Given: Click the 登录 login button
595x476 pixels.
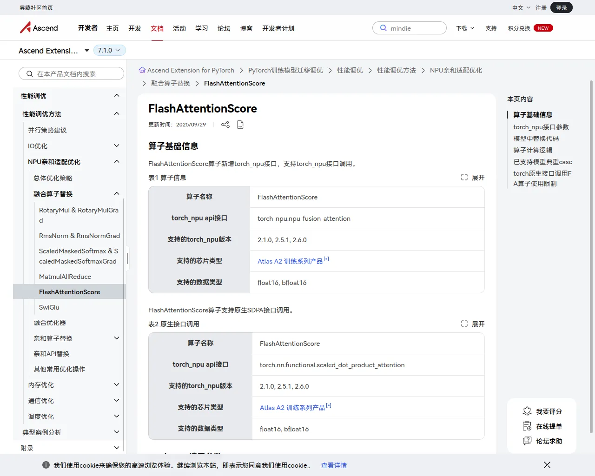Looking at the screenshot, I should coord(562,8).
